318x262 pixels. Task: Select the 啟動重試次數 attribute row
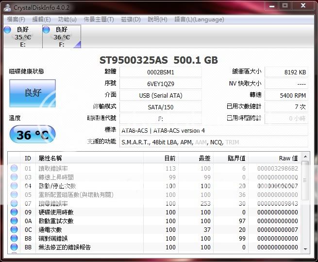pyautogui.click(x=154, y=221)
